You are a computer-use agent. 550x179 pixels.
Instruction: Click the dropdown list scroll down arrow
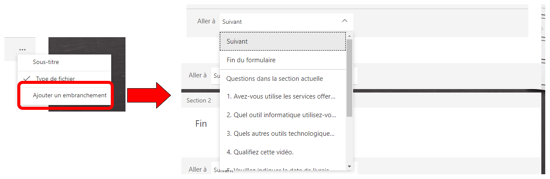point(349,166)
